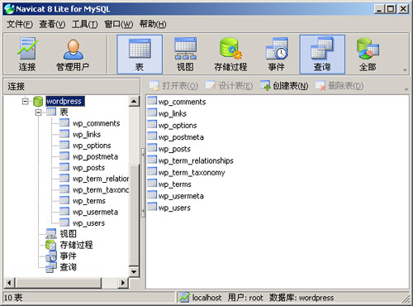Select the 事件 events toolbar icon
Viewport: 413px width, 306px height.
(277, 55)
